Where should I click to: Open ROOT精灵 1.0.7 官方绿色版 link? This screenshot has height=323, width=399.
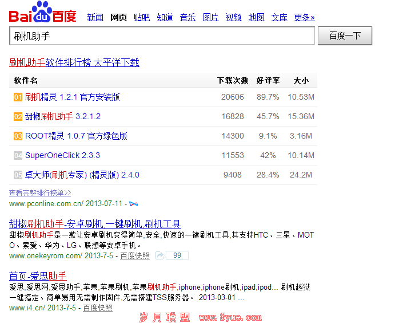(x=76, y=136)
